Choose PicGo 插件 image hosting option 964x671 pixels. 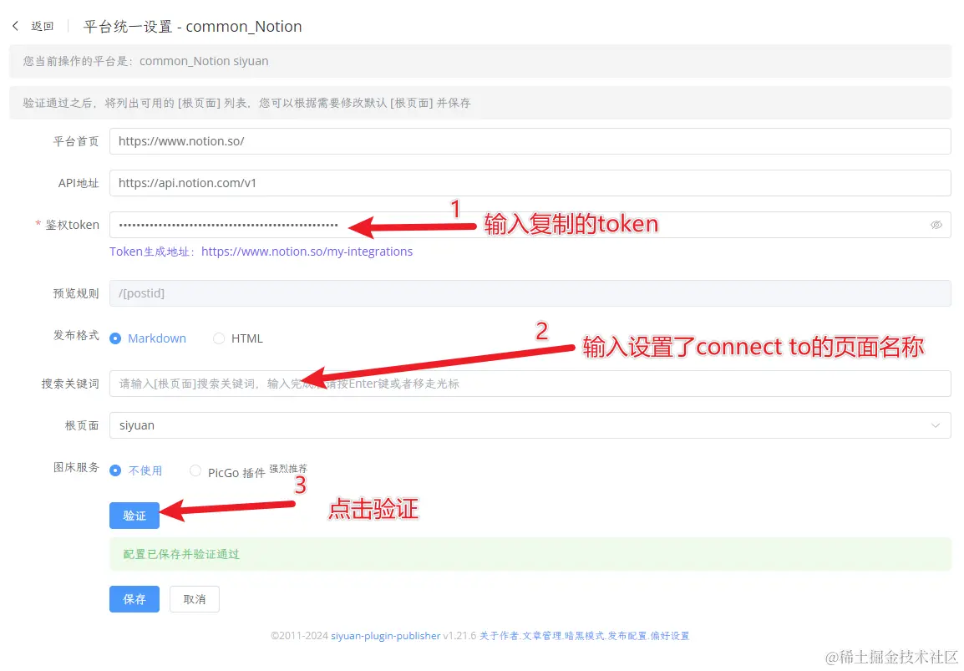pos(227,472)
